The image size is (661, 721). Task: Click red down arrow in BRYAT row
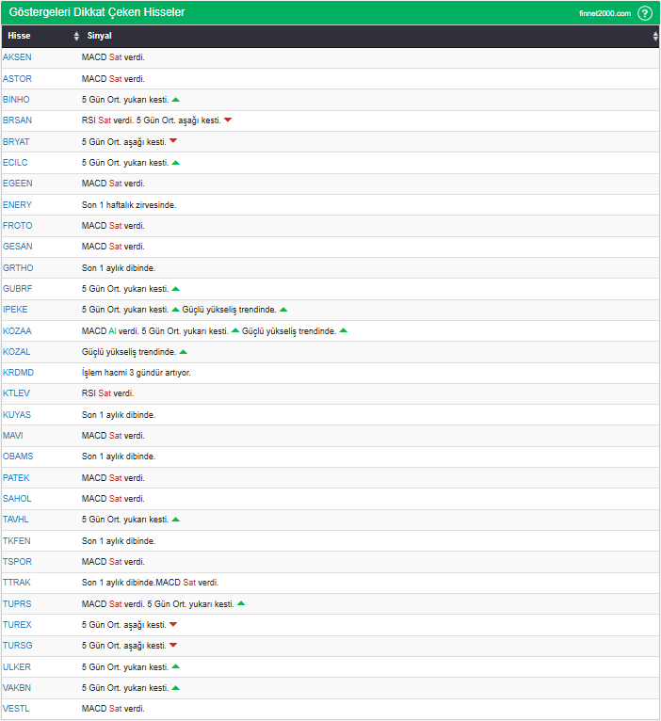click(173, 141)
